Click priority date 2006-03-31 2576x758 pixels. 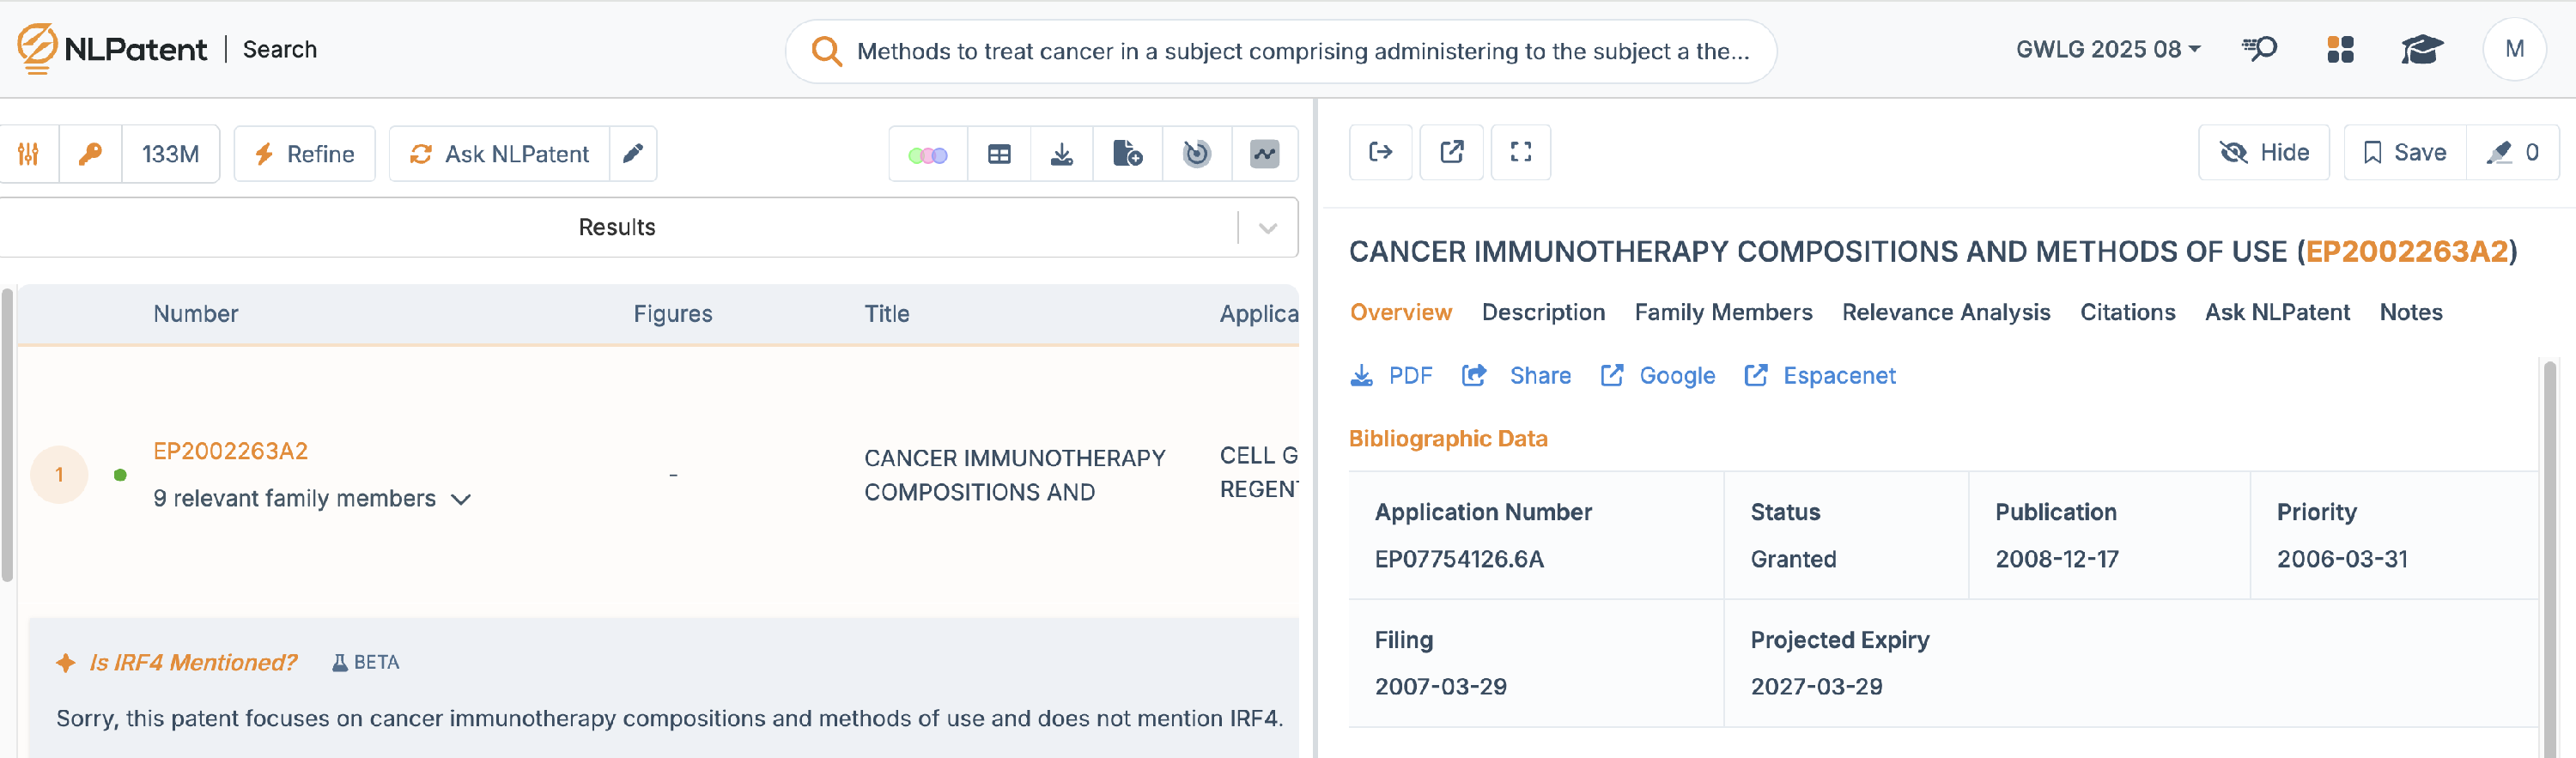click(2342, 559)
